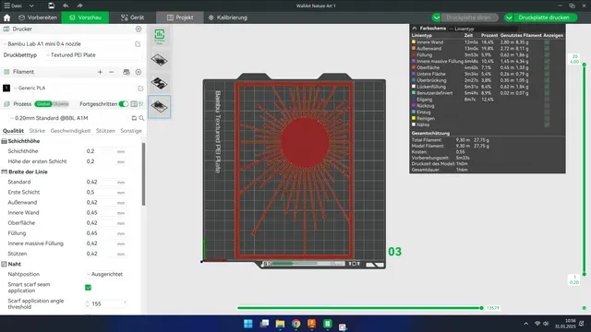591x332 pixels.
Task: Click the AMS filament sync icon
Action: [x=127, y=72]
